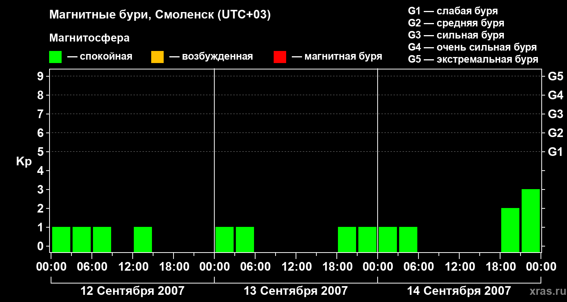The image size is (567, 302).
Task: Click the green 'спокойная' legend swatch
Action: (x=56, y=57)
